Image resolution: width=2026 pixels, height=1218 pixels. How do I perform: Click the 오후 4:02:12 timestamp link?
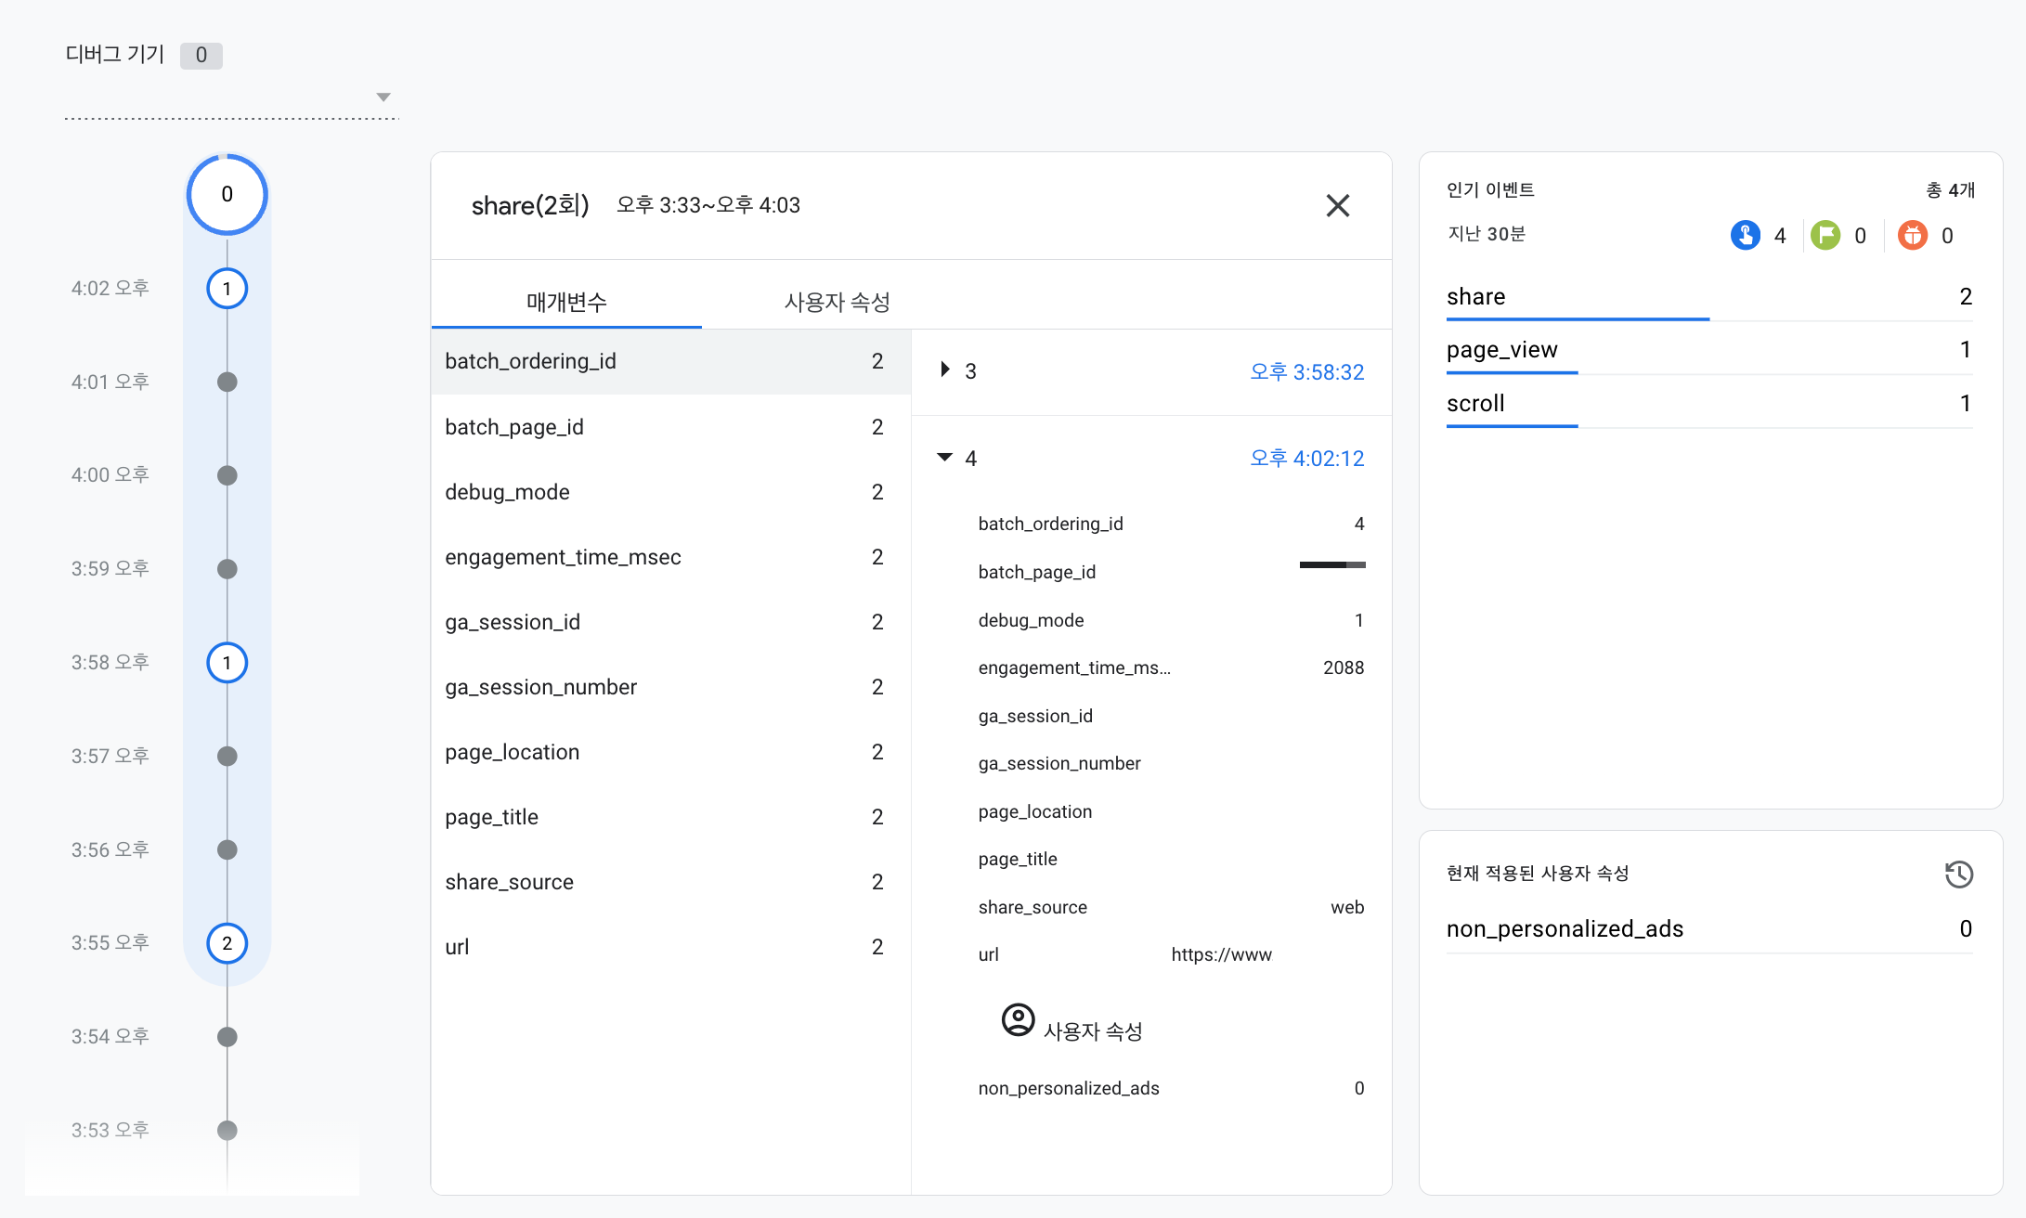pyautogui.click(x=1306, y=459)
